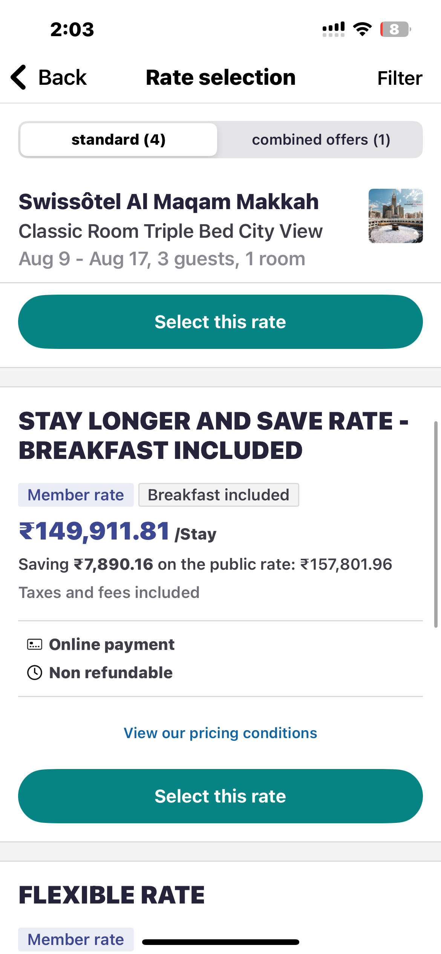Tap the Member rate badge under Stay Longer
The height and width of the screenshot is (954, 441).
pos(76,495)
